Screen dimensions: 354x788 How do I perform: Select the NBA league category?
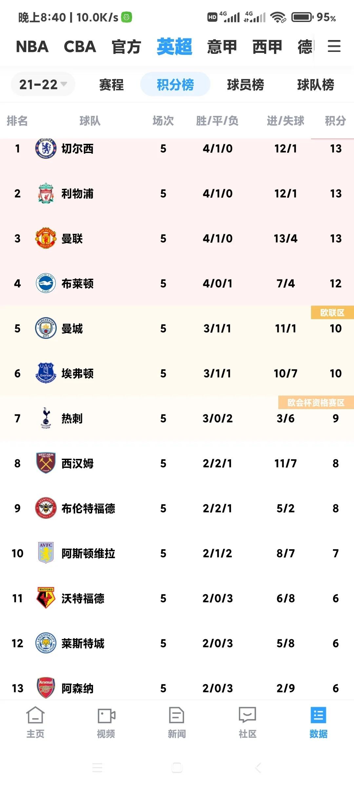pyautogui.click(x=32, y=46)
